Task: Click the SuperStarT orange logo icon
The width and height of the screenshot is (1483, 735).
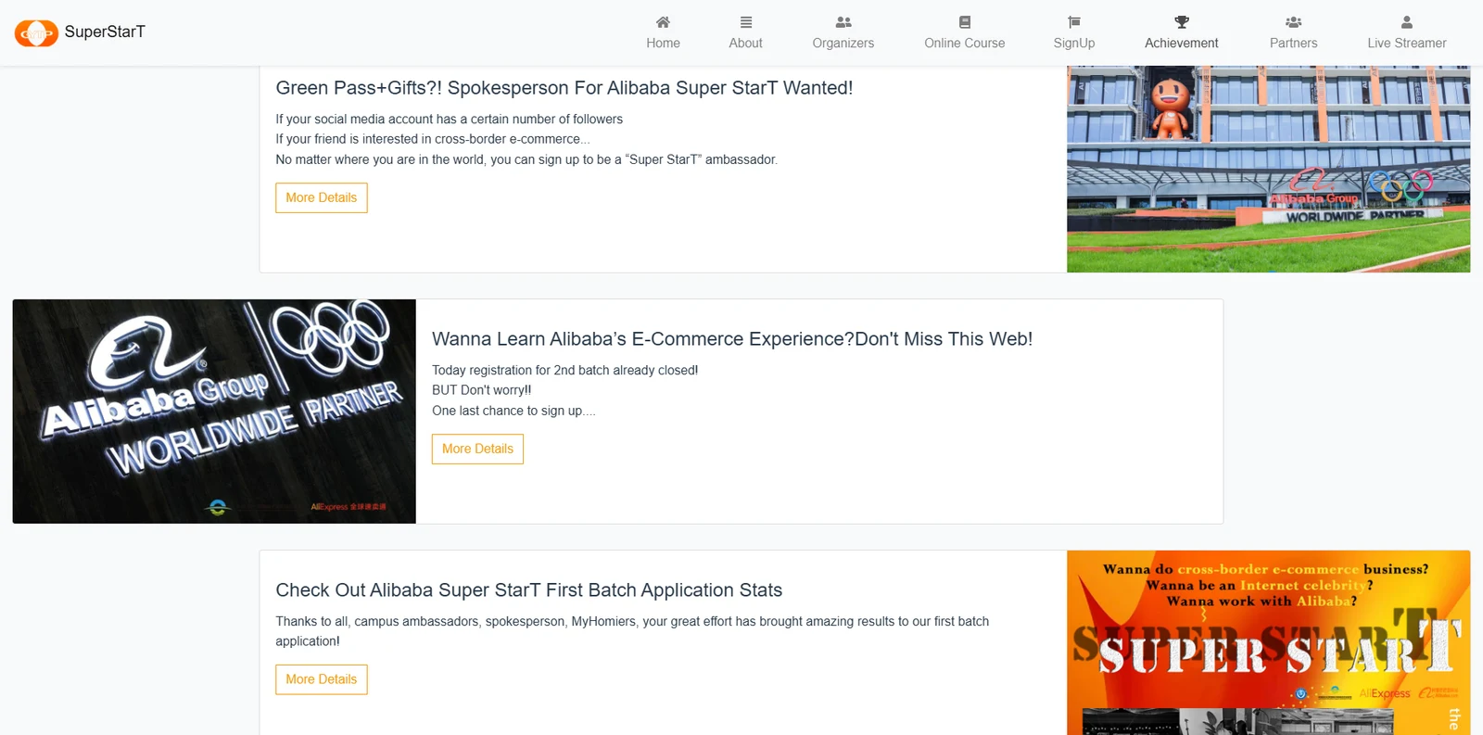Action: (36, 33)
